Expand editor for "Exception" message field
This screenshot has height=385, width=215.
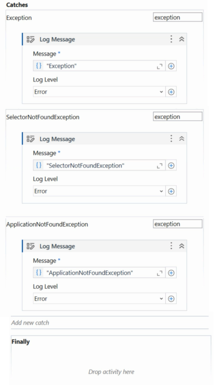click(x=160, y=66)
